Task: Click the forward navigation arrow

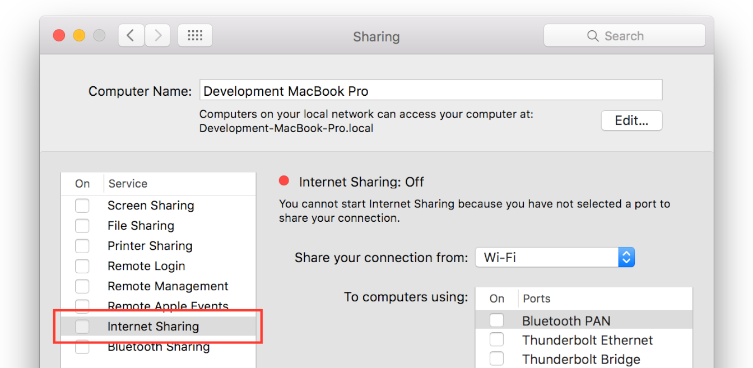Action: [158, 36]
